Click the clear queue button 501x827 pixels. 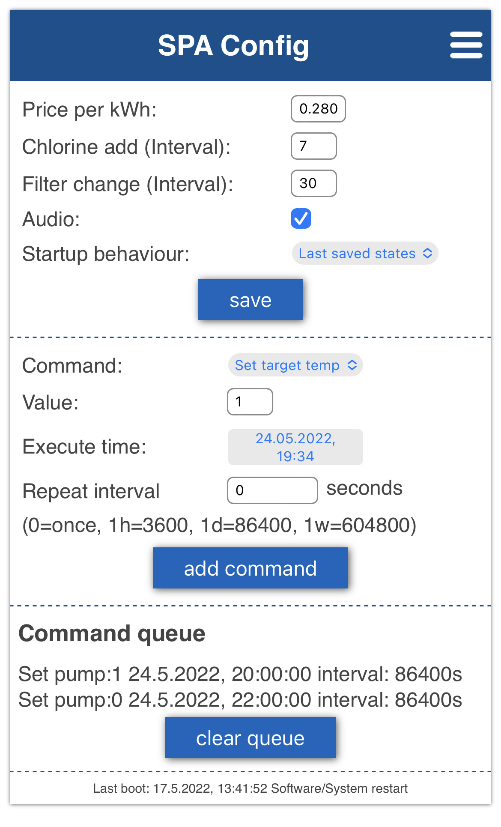(x=250, y=737)
